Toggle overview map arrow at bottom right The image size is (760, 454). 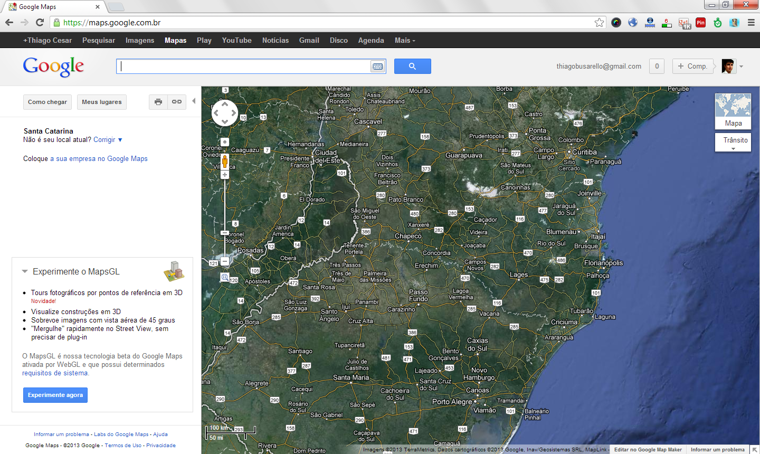[754, 450]
